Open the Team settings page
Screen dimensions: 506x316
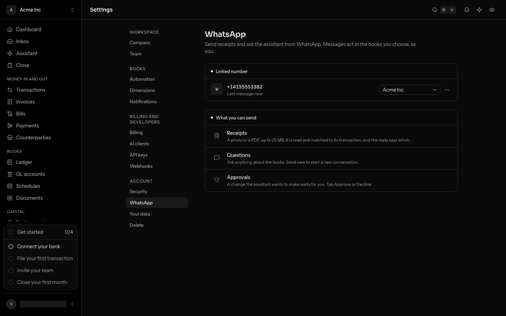pyautogui.click(x=157, y=54)
